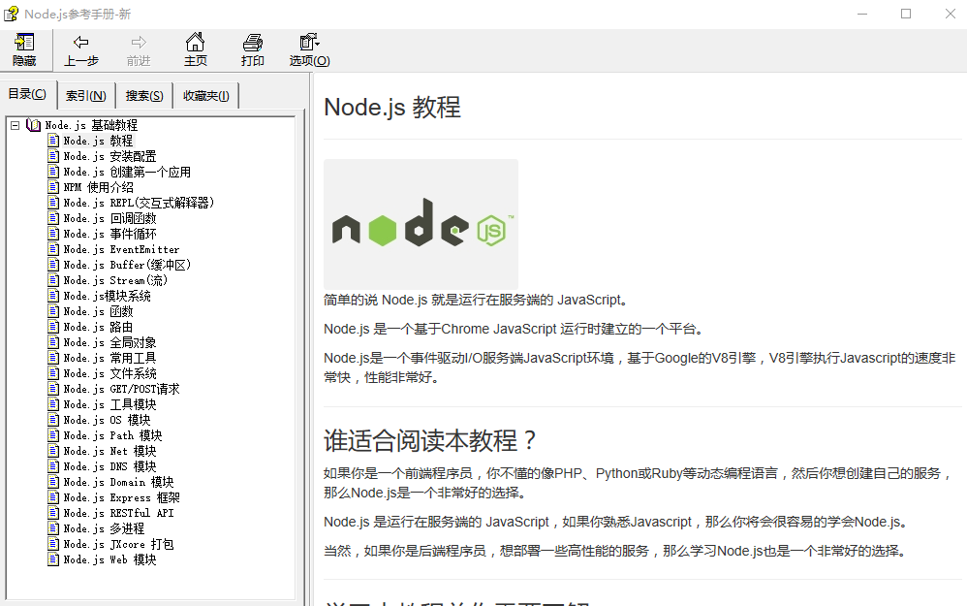Viewport: 967px width, 606px height.
Task: Click the 打印 print icon
Action: (252, 50)
